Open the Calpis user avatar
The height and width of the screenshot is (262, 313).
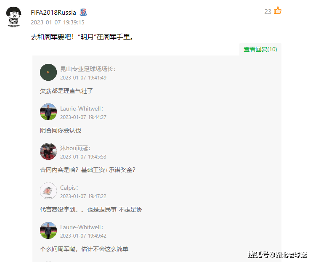tap(48, 191)
